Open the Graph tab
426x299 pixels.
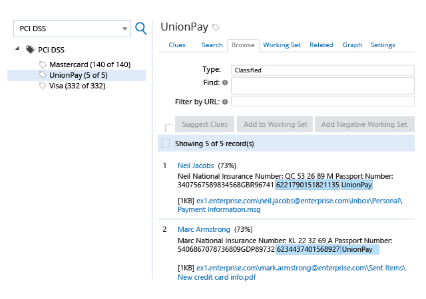pyautogui.click(x=352, y=45)
